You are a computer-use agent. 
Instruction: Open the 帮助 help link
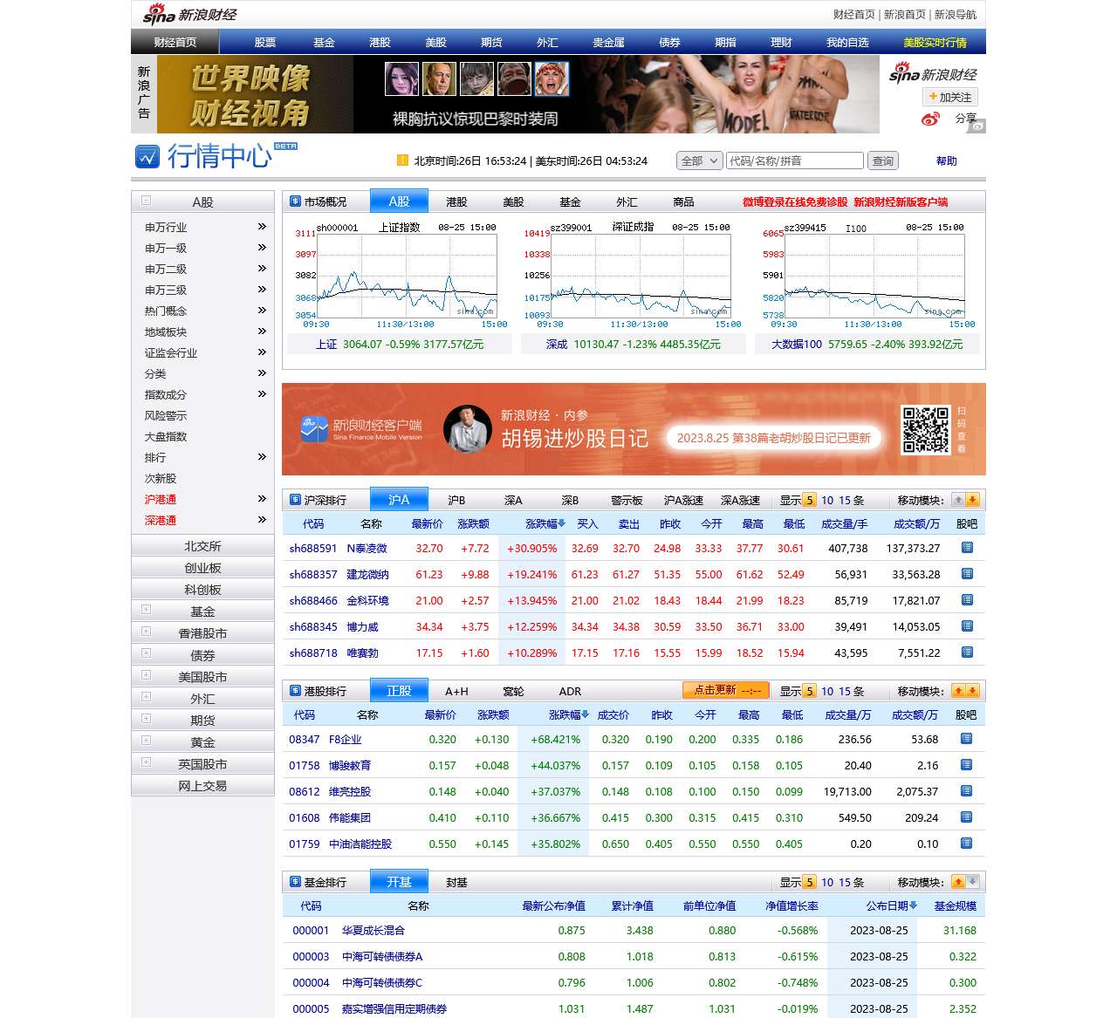pos(946,161)
